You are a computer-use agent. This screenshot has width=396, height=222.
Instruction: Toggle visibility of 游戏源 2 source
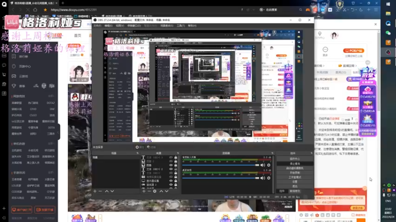coord(171,185)
